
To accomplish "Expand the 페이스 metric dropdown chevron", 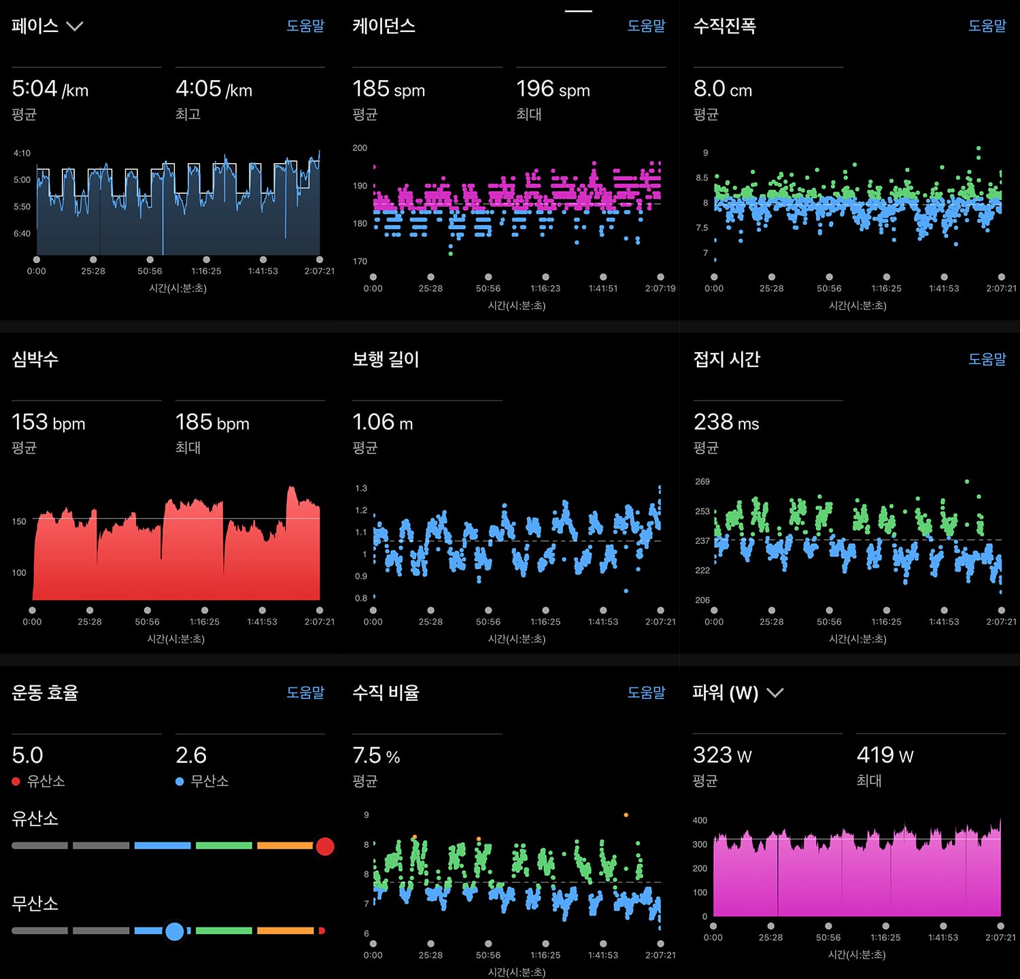I will click(74, 27).
